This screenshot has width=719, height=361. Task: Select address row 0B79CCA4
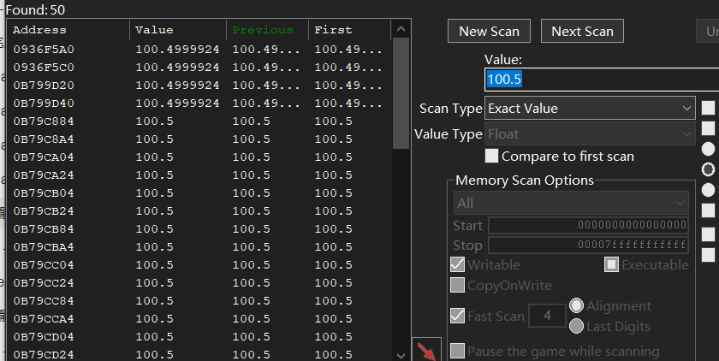coord(199,318)
